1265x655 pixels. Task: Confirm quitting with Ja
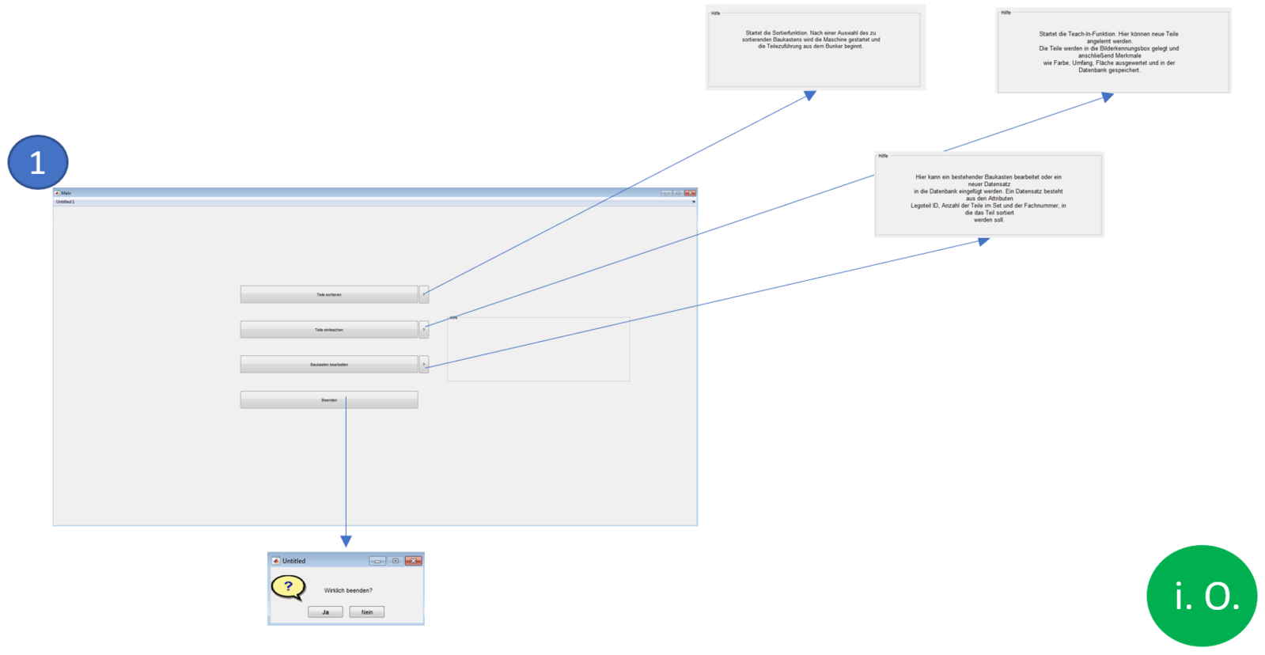coord(325,612)
